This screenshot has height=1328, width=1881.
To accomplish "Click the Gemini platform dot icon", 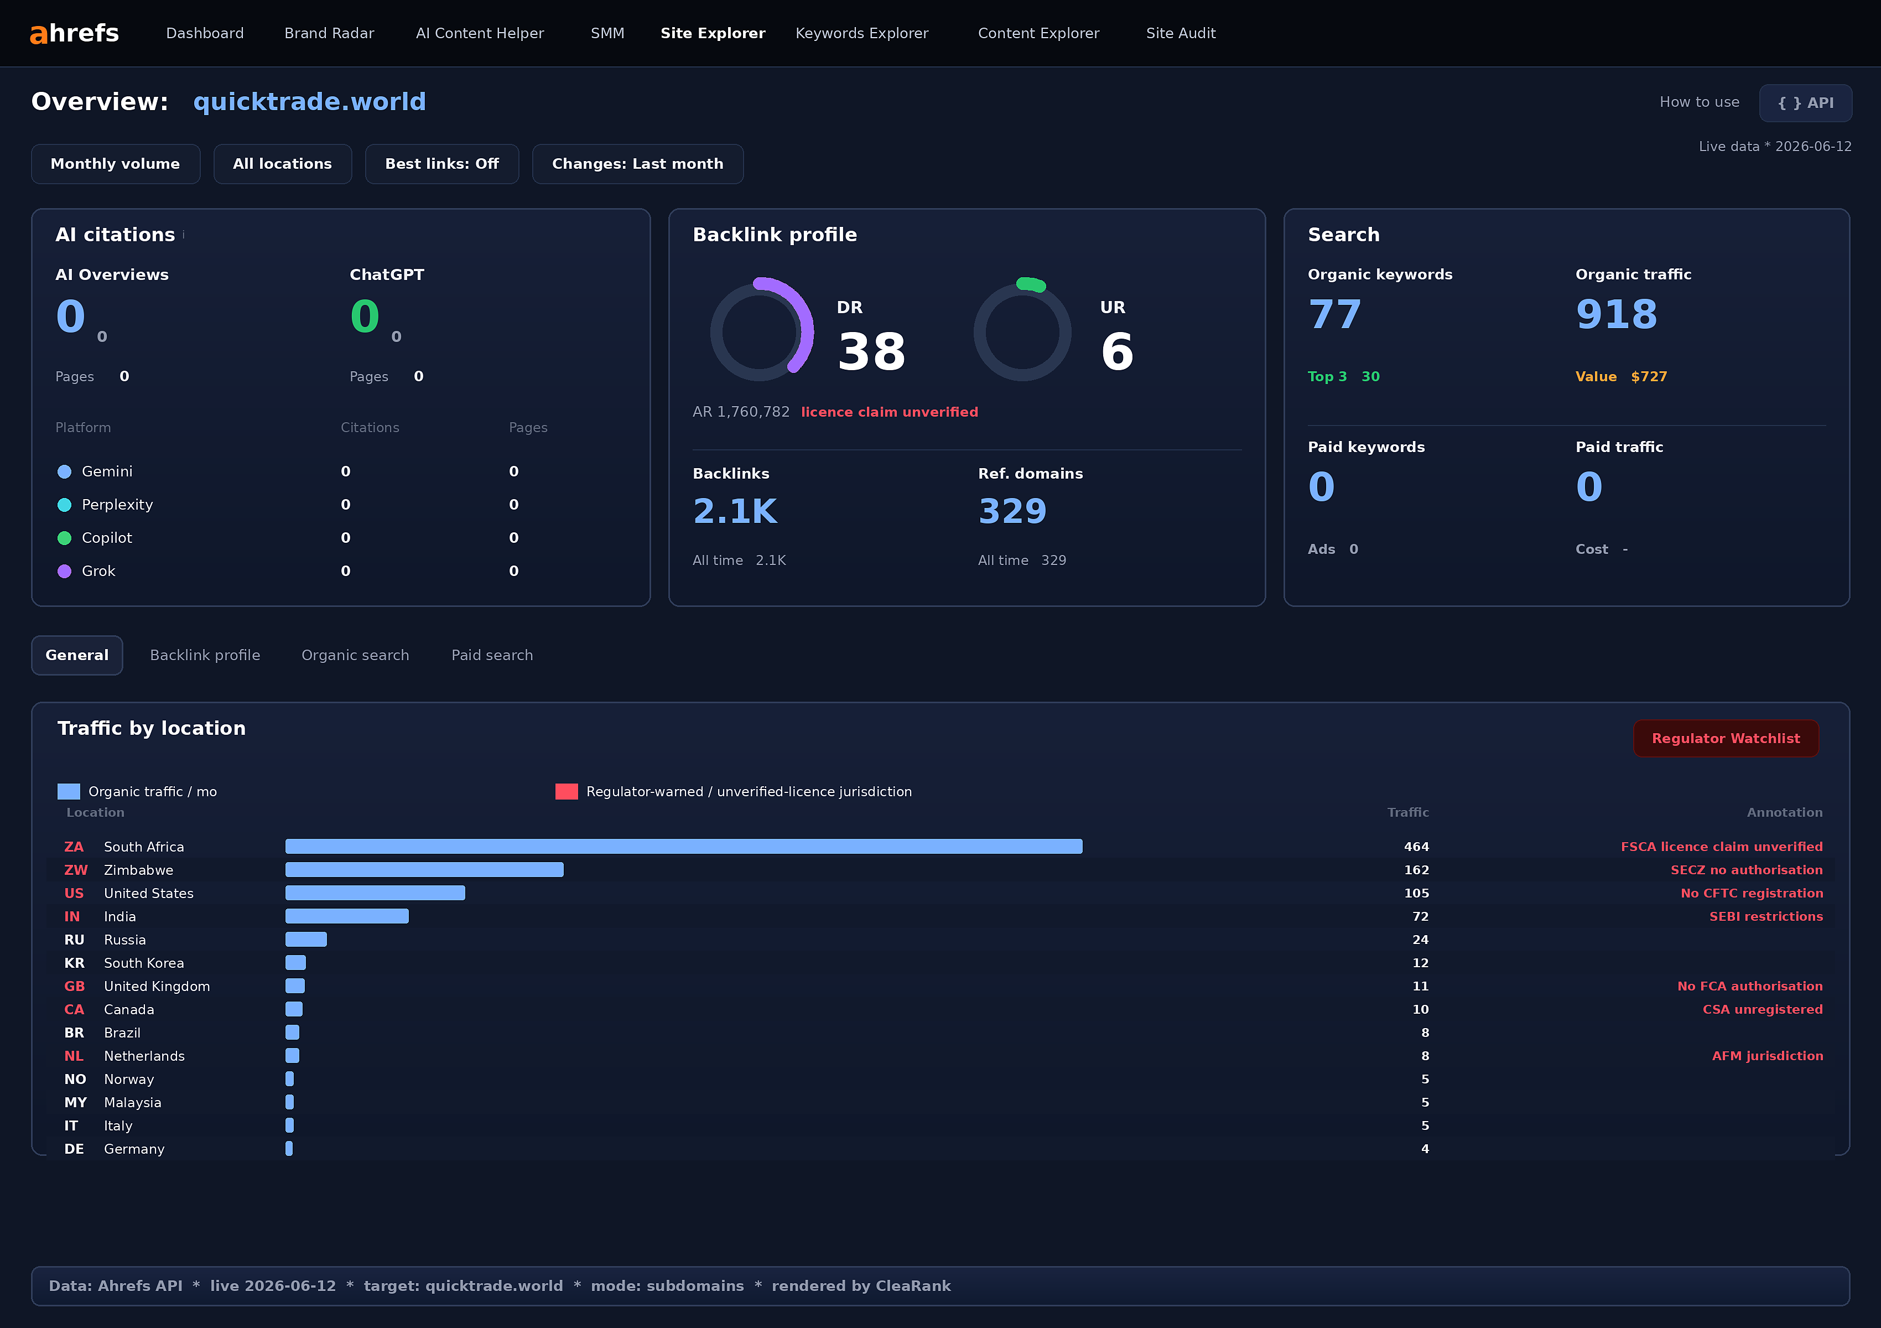I will click(65, 472).
